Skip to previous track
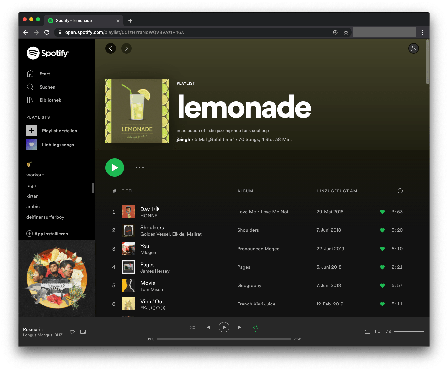This screenshot has height=371, width=448. [x=208, y=327]
